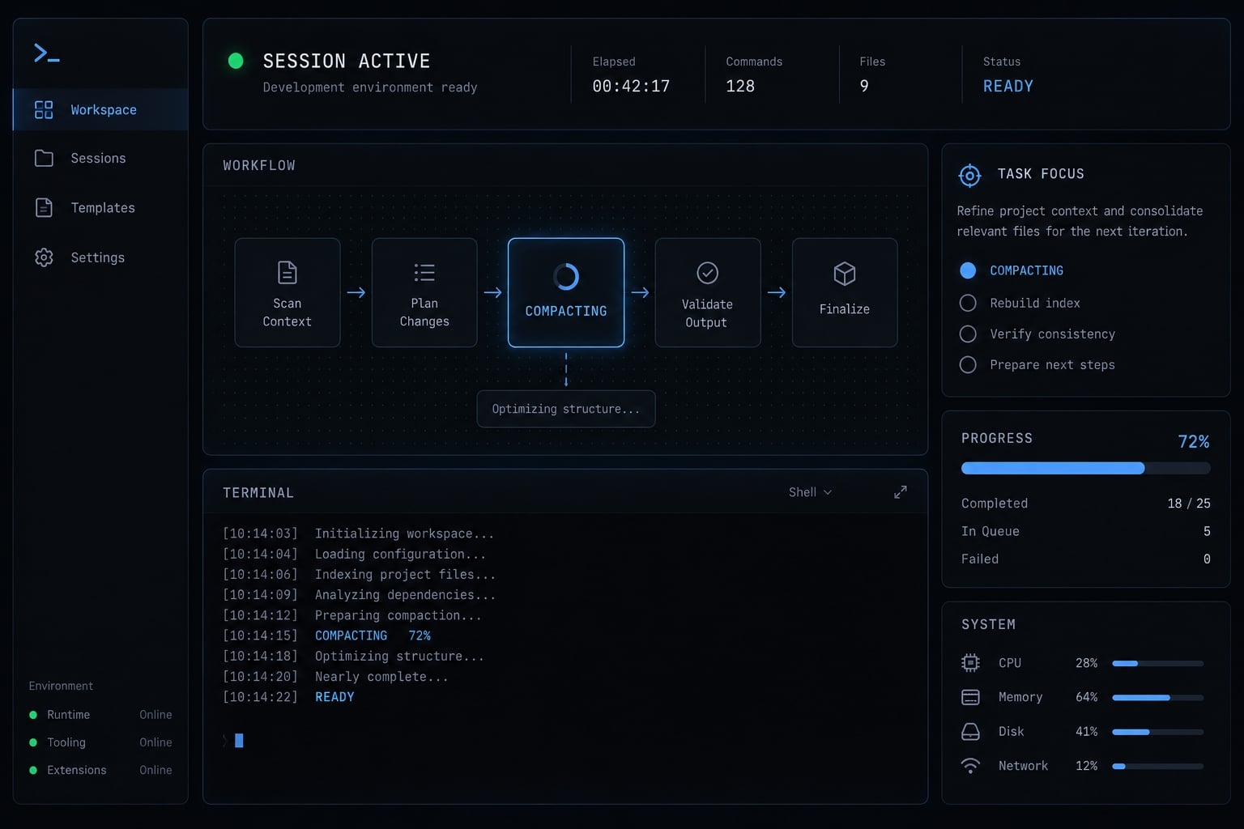Click the Completed 18 / 25 value
The image size is (1244, 829).
(x=1189, y=504)
